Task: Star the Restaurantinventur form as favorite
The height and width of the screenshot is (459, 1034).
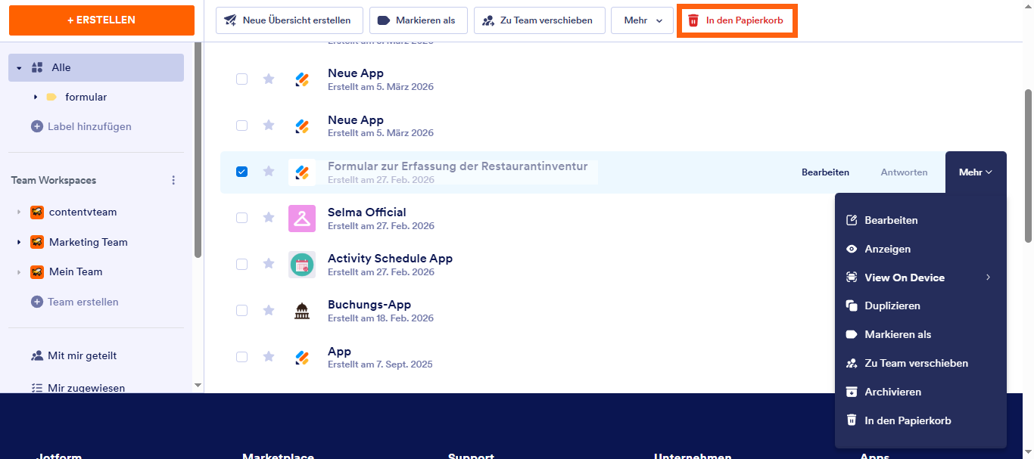Action: tap(268, 172)
